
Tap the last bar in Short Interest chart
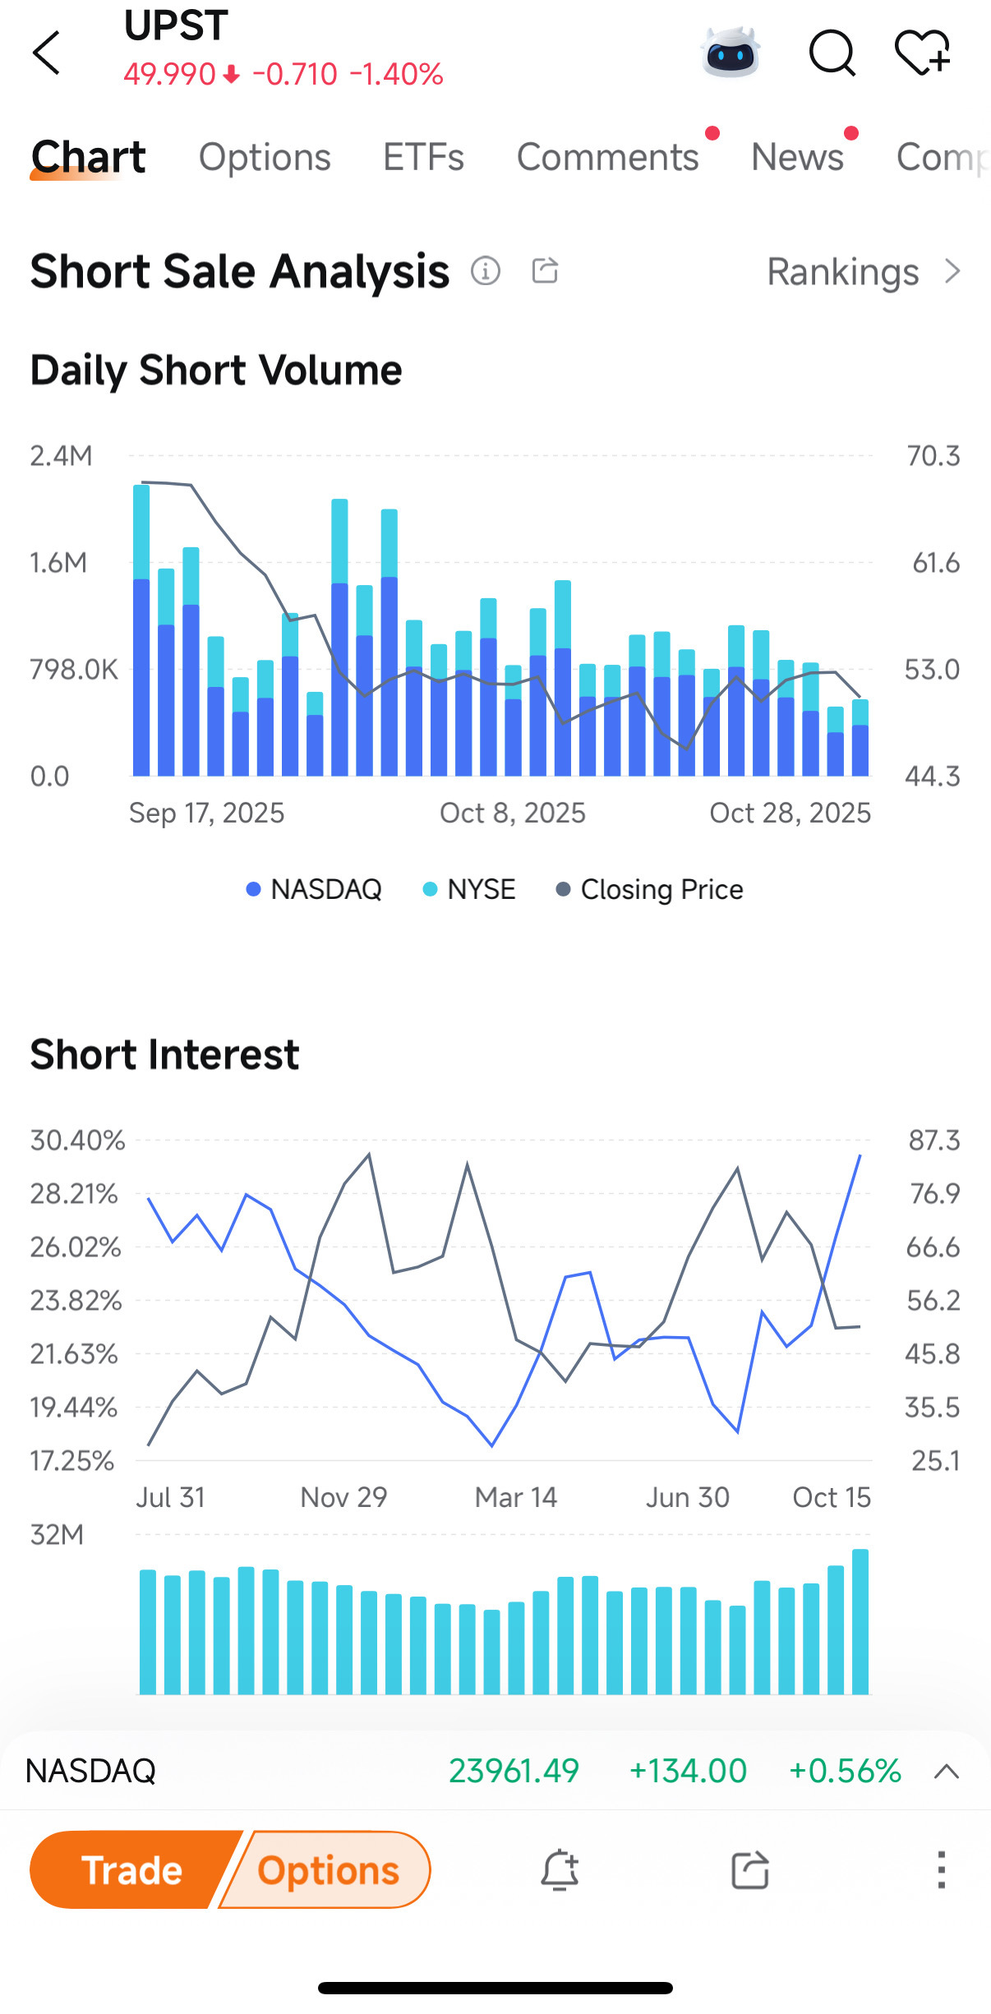(x=860, y=1621)
